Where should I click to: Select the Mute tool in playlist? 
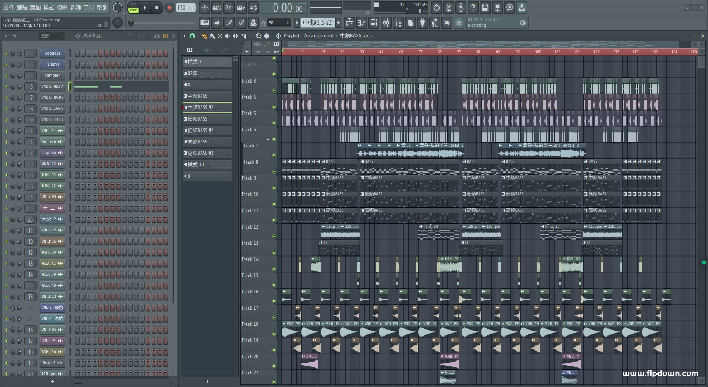228,36
